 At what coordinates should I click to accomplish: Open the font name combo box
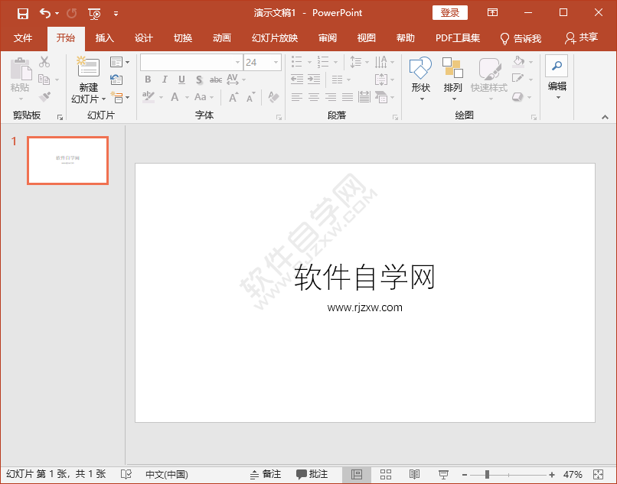click(x=191, y=62)
